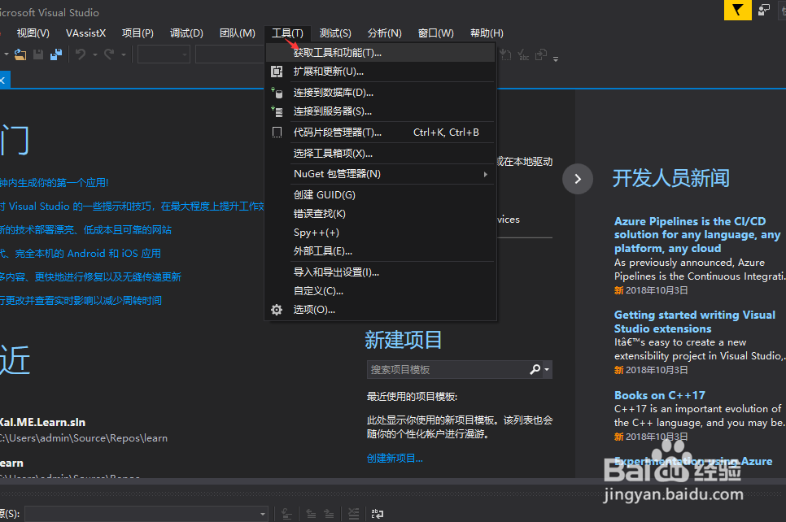786x522 pixels.
Task: Click the clear all lines icon in output toolbar
Action: [354, 514]
